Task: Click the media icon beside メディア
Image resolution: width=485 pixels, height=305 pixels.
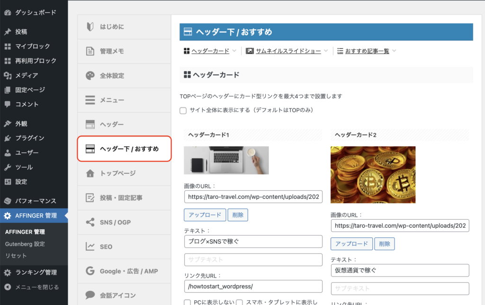Action: coord(8,75)
